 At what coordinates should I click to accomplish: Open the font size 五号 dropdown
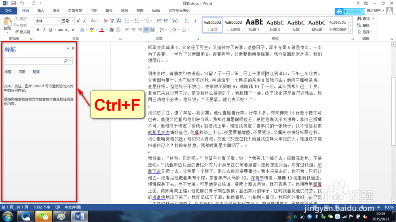73,21
